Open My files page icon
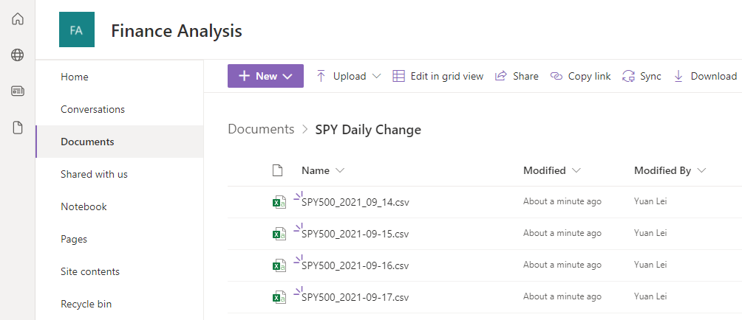This screenshot has width=742, height=320. pyautogui.click(x=18, y=128)
